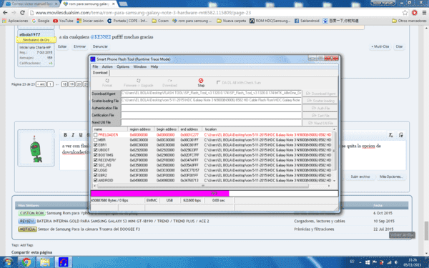This screenshot has height=268, width=429.
Task: Toggle the LOGO partition checkbox
Action: [96, 170]
